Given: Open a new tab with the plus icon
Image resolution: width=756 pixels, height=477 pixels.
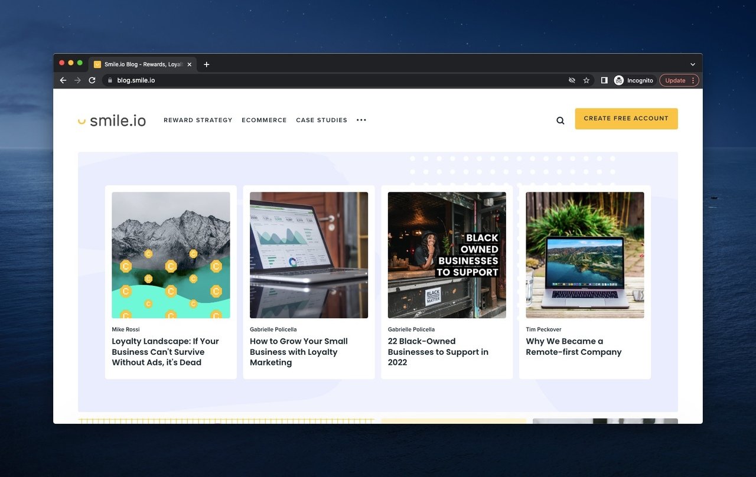Looking at the screenshot, I should point(206,64).
